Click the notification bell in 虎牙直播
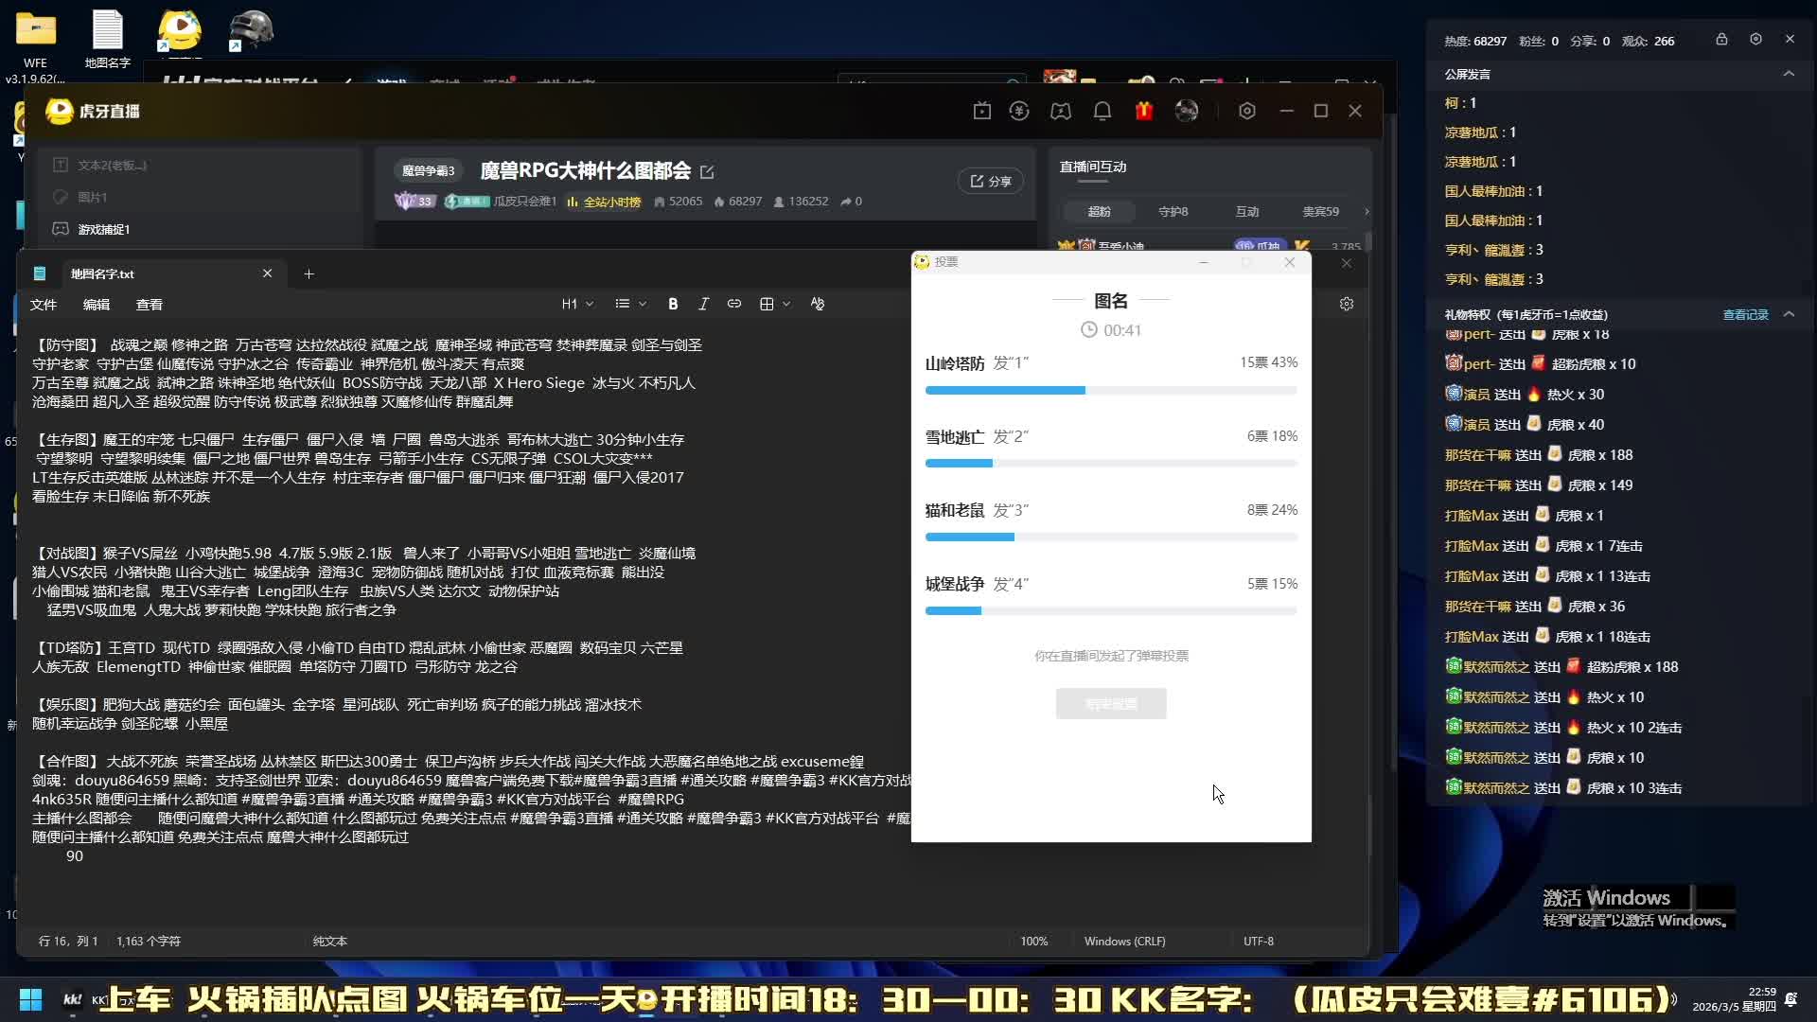 click(x=1103, y=112)
